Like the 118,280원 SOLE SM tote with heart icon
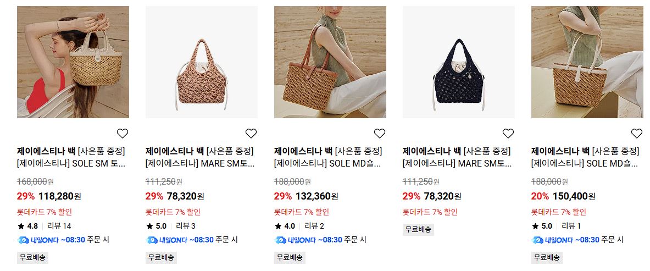Viewport: 650px width, 271px height. [123, 133]
